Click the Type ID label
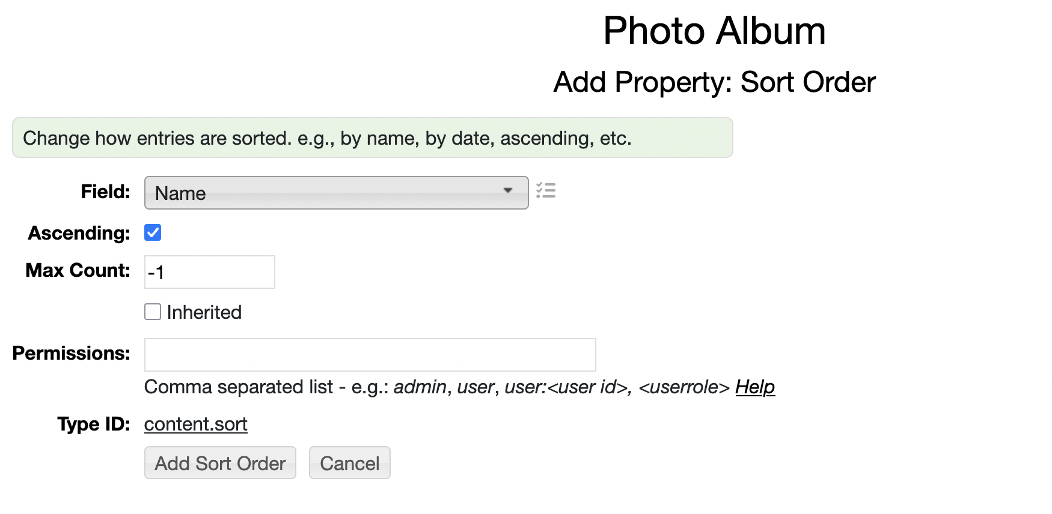 pyautogui.click(x=94, y=424)
